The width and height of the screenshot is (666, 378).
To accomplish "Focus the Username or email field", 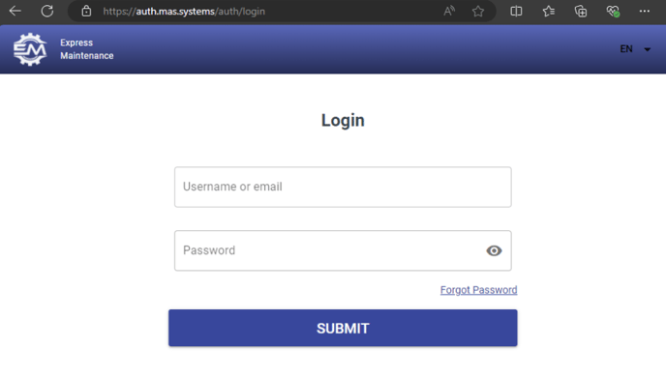I will coord(343,188).
